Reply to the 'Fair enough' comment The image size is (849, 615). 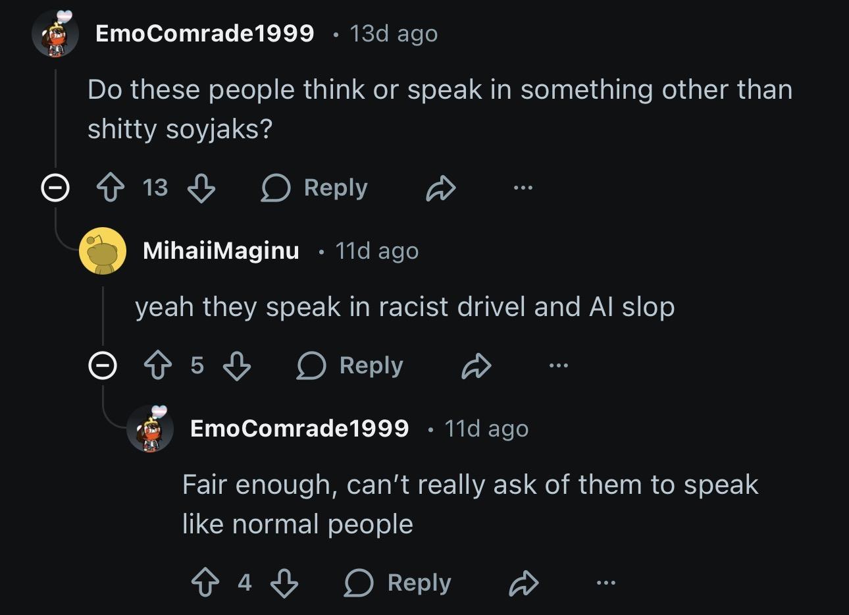399,583
